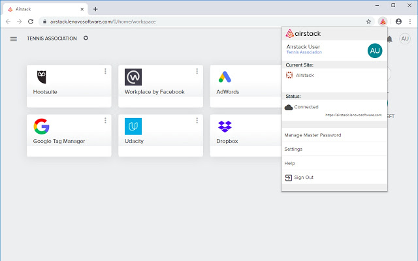Open Udacity card options menu

[197, 120]
